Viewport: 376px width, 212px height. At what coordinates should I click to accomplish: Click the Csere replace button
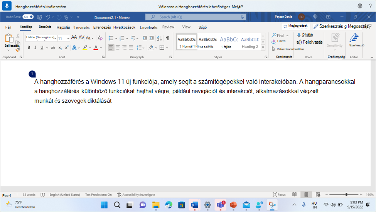279,42
